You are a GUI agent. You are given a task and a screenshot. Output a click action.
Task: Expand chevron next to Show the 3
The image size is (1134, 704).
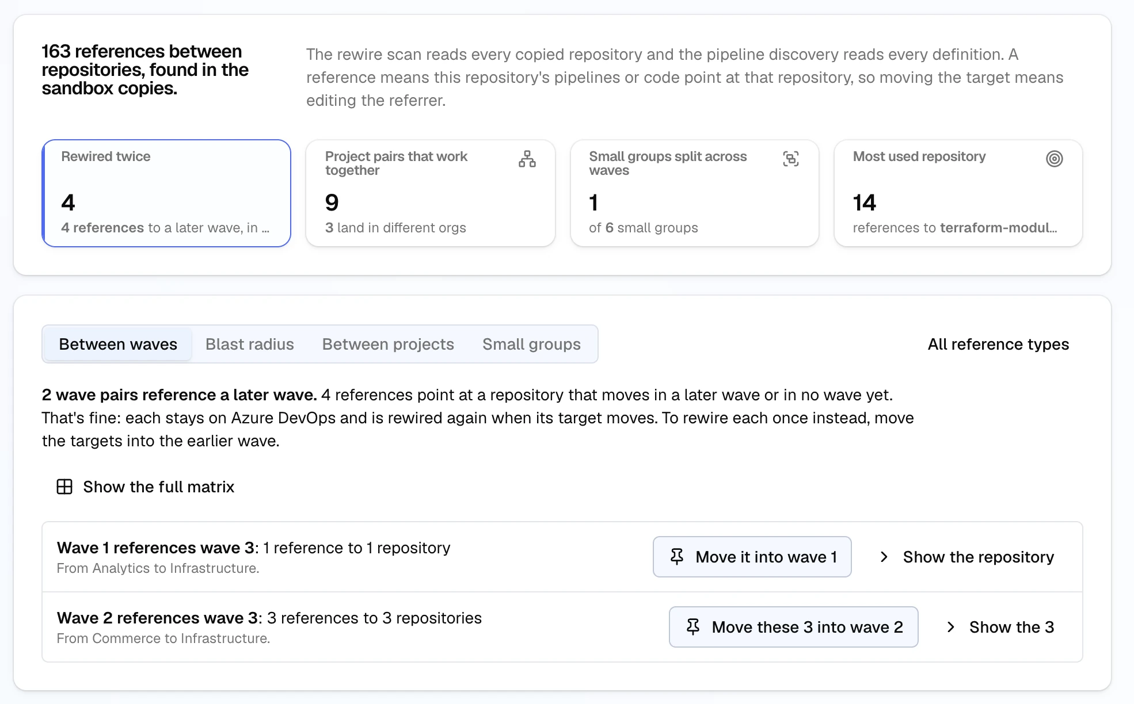coord(951,627)
